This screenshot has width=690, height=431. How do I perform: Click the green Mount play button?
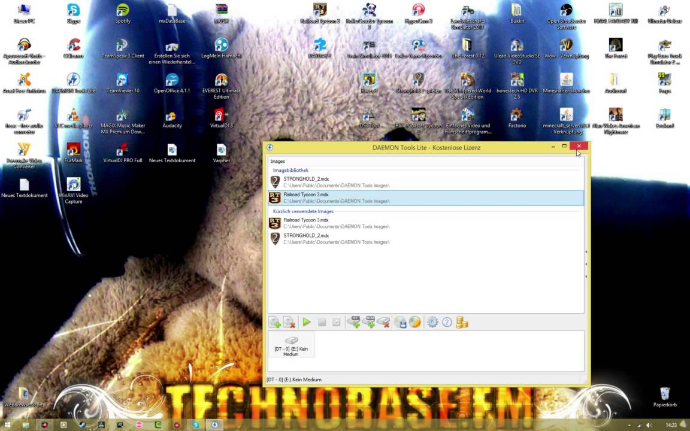[307, 323]
